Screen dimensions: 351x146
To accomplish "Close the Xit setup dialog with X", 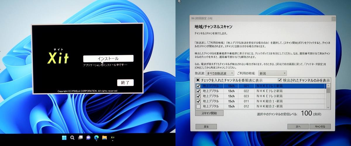I will coord(333,19).
